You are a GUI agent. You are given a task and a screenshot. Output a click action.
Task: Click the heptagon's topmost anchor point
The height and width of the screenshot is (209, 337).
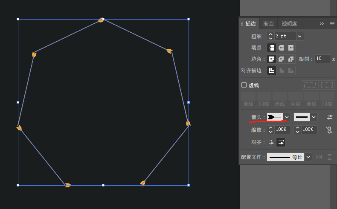click(x=103, y=19)
